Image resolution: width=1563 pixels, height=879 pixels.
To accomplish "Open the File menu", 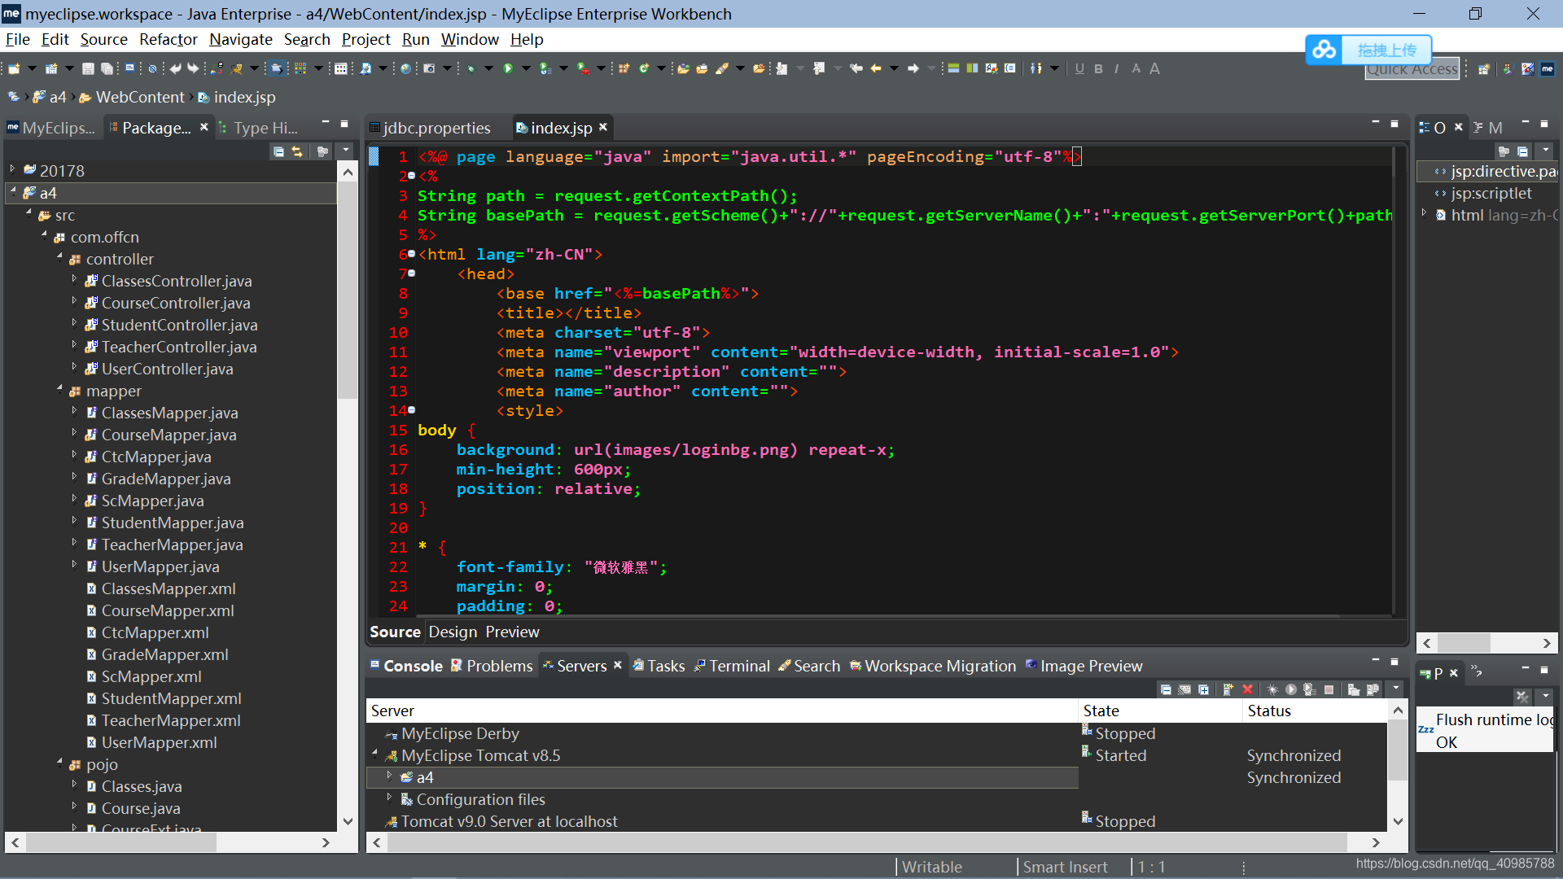I will tap(17, 39).
